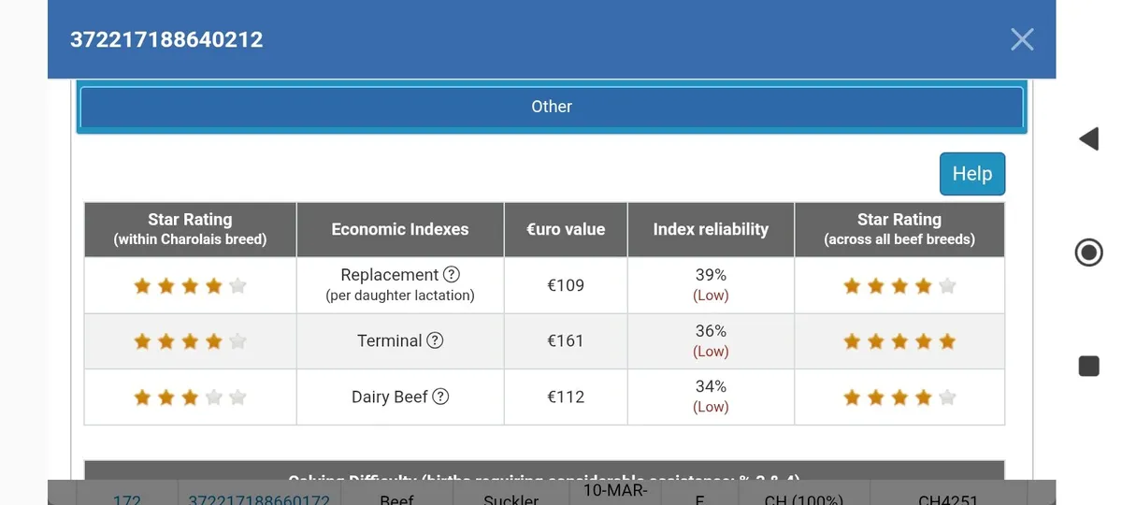Close the animal details dialog

(x=1022, y=39)
